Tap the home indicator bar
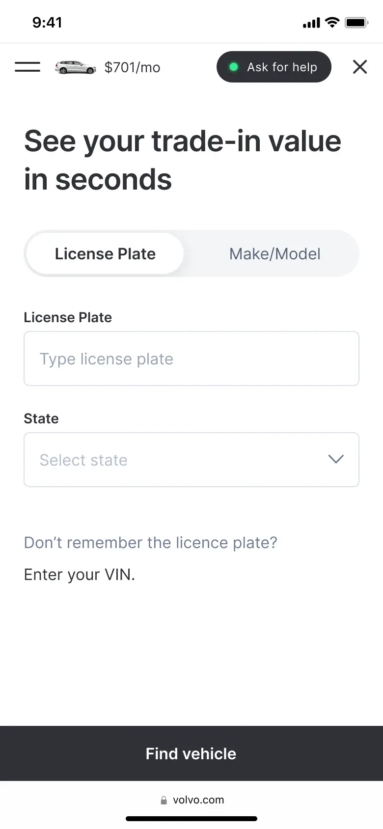Screen dimensions: 383x829 [x=191, y=819]
